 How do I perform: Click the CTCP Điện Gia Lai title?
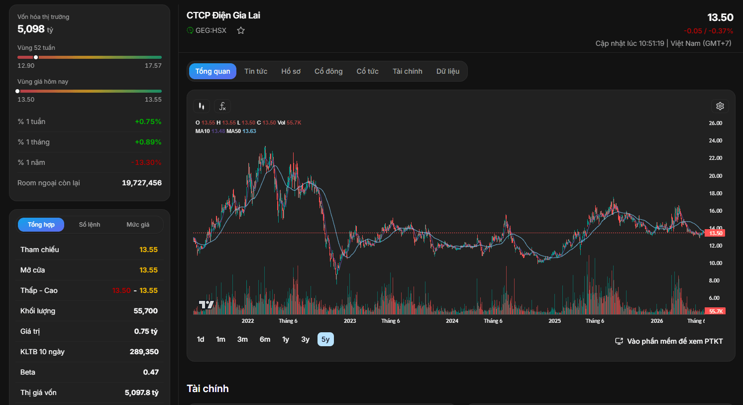click(x=223, y=15)
